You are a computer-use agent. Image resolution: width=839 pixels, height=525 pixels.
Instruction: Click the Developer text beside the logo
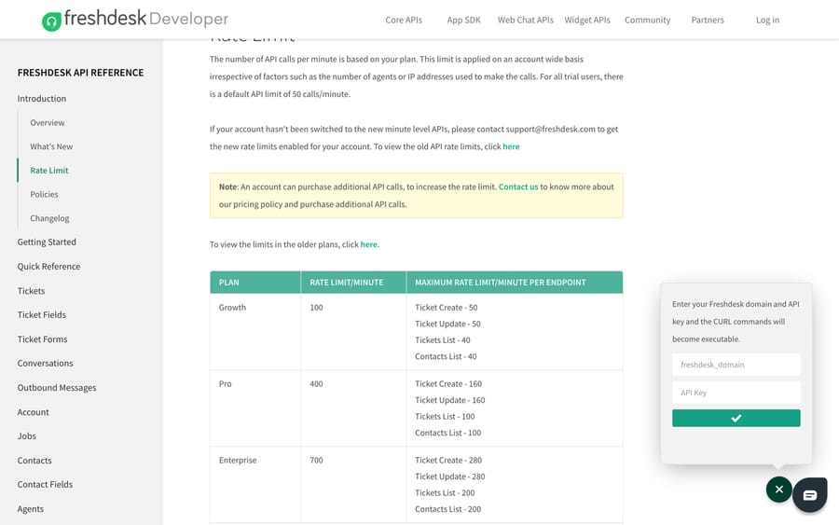click(188, 20)
